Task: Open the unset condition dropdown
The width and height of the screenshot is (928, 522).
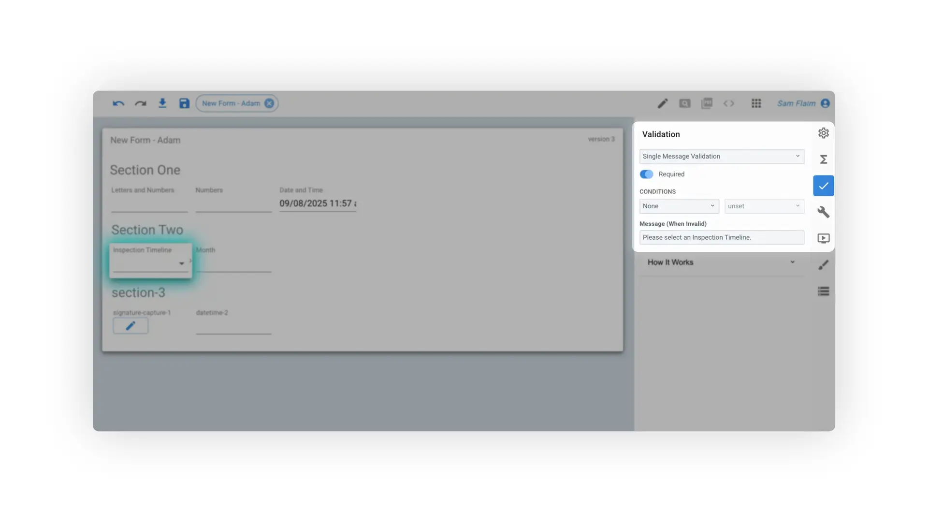Action: [x=764, y=206]
